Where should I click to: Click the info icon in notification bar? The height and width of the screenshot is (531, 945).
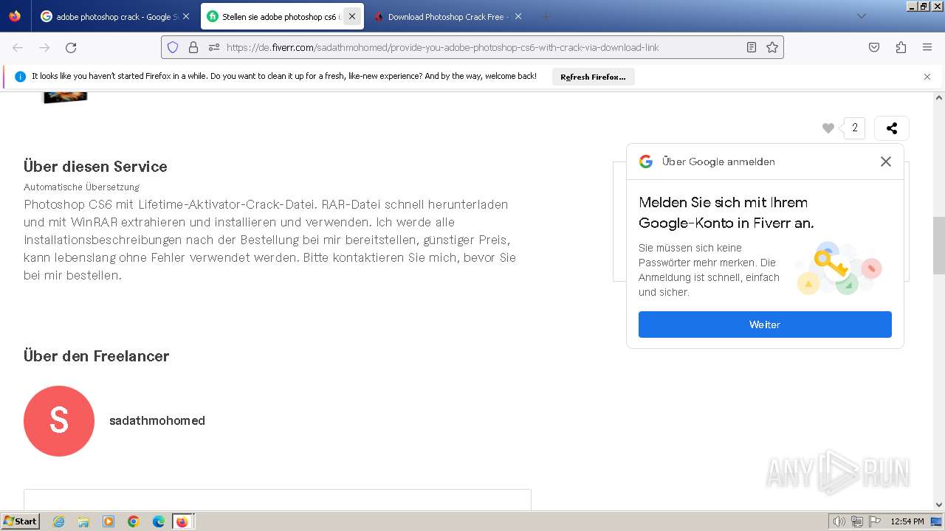(20, 77)
